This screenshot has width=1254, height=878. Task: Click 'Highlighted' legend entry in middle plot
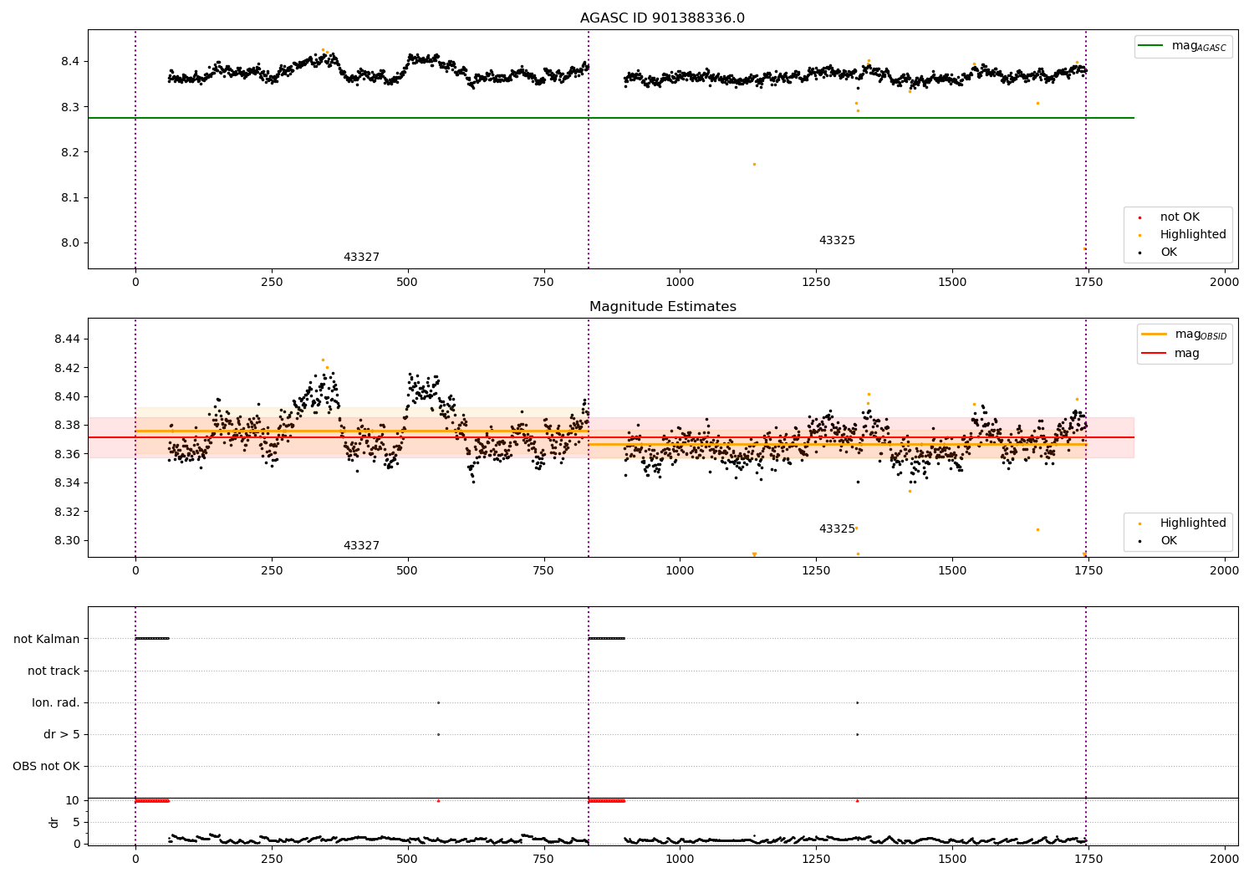click(x=1184, y=523)
